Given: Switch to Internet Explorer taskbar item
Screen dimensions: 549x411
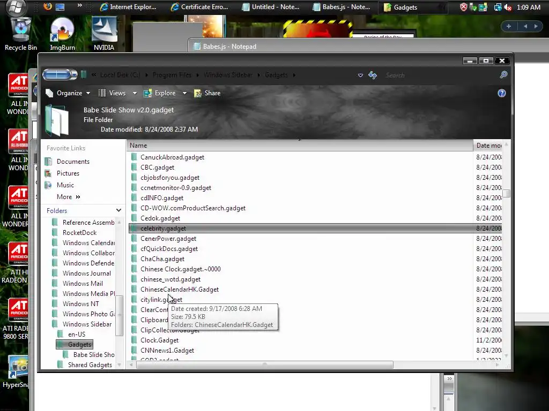Looking at the screenshot, I should 129,7.
